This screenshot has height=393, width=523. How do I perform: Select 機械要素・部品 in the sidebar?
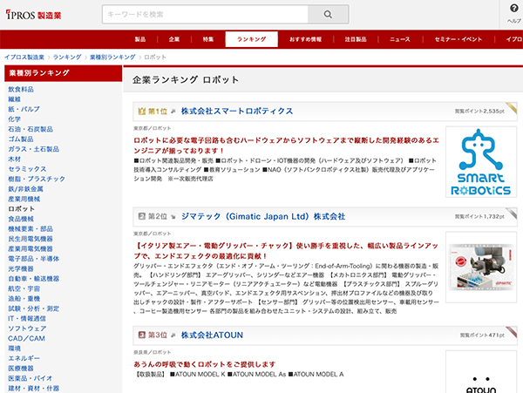click(31, 228)
